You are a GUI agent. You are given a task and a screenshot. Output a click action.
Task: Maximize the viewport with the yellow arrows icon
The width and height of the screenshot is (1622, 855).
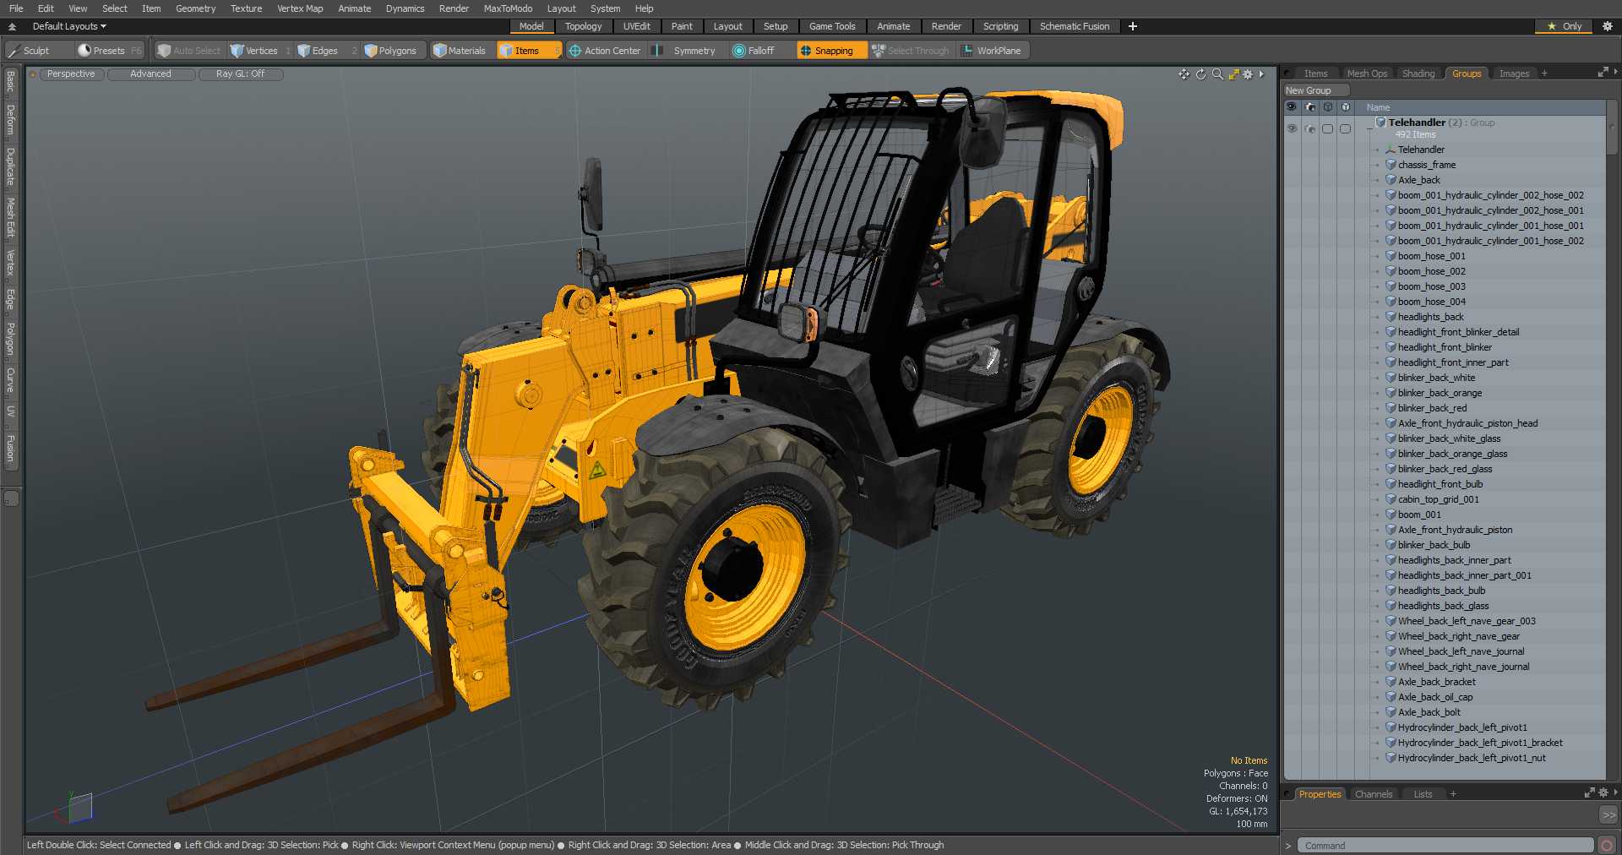pos(1233,74)
